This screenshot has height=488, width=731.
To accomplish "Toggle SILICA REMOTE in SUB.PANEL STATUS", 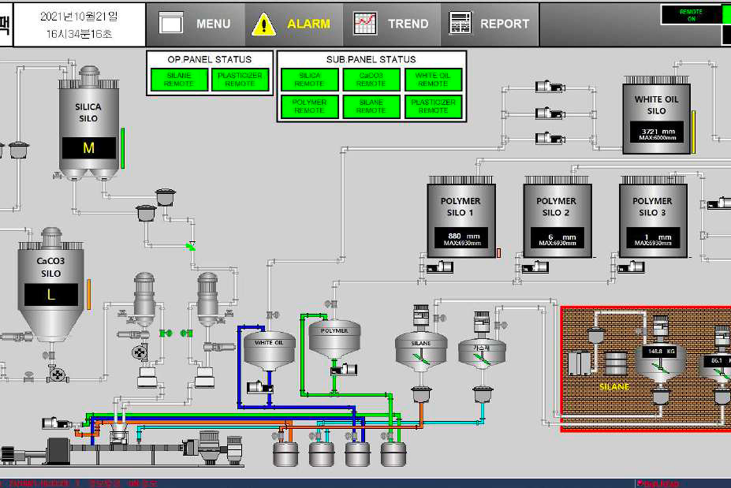I will click(310, 79).
